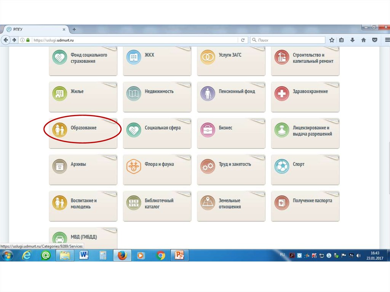
Task: Switch to the Firefox taskbar button
Action: (x=122, y=255)
